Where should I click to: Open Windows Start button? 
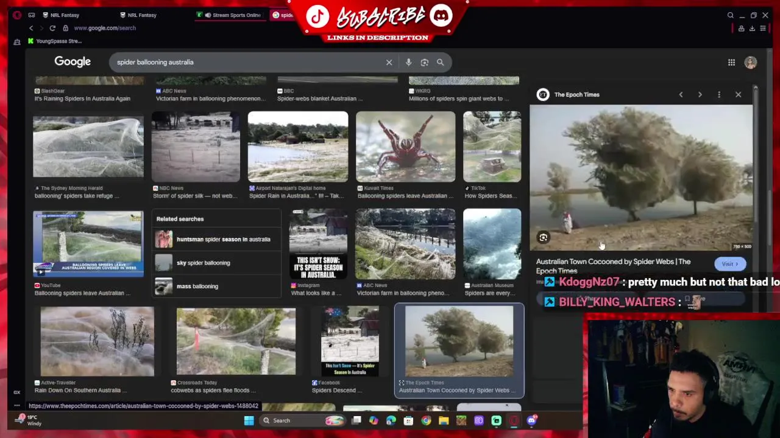(x=249, y=420)
